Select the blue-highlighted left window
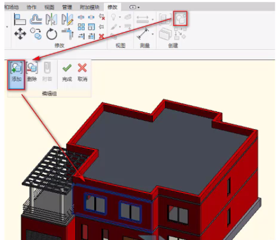This screenshot has width=276, height=240. [x=95, y=205]
